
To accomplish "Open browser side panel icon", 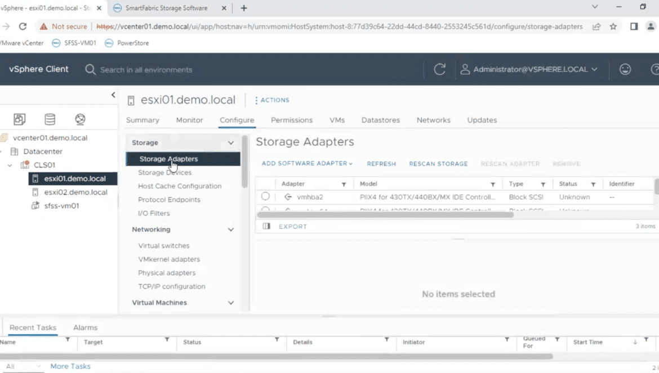I will tap(634, 26).
